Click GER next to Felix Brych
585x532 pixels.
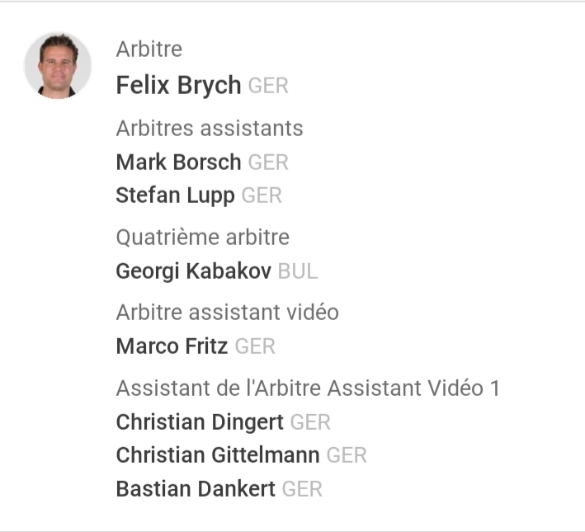[268, 86]
